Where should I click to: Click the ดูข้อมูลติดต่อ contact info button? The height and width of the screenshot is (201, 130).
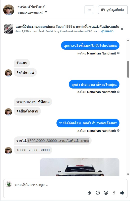point(113,10)
